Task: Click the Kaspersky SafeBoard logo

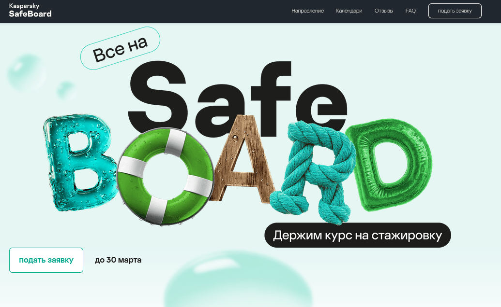Action: 30,11
